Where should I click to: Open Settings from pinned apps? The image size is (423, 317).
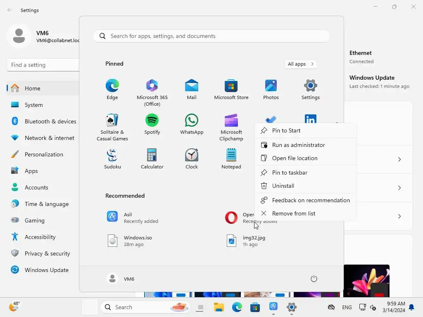point(311,90)
